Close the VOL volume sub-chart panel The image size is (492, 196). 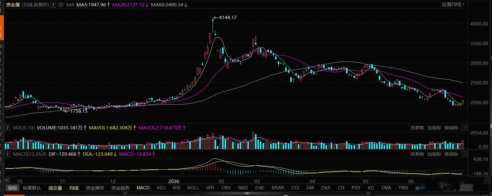(x=464, y=128)
